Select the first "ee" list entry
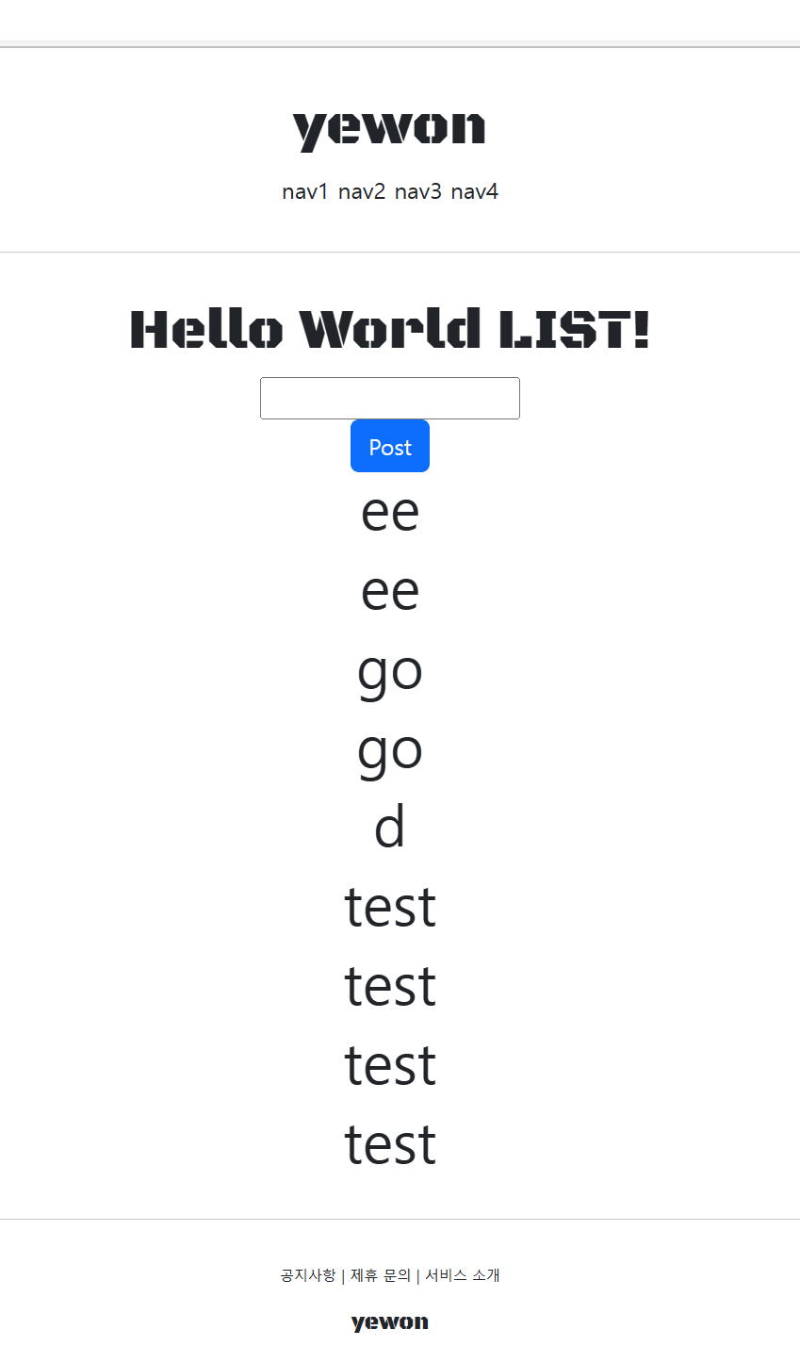800x1346 pixels. 390,512
